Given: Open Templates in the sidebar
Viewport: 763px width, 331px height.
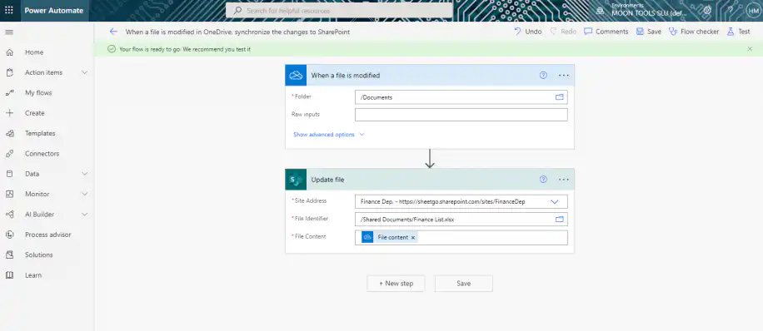Looking at the screenshot, I should tap(40, 133).
